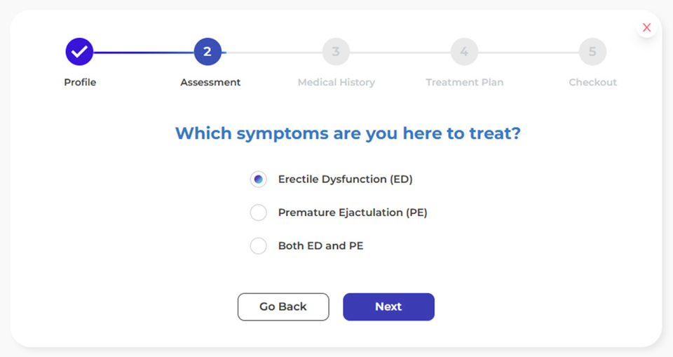Open the Treatment Plan step label
Viewport: 673px width, 357px height.
coord(465,82)
